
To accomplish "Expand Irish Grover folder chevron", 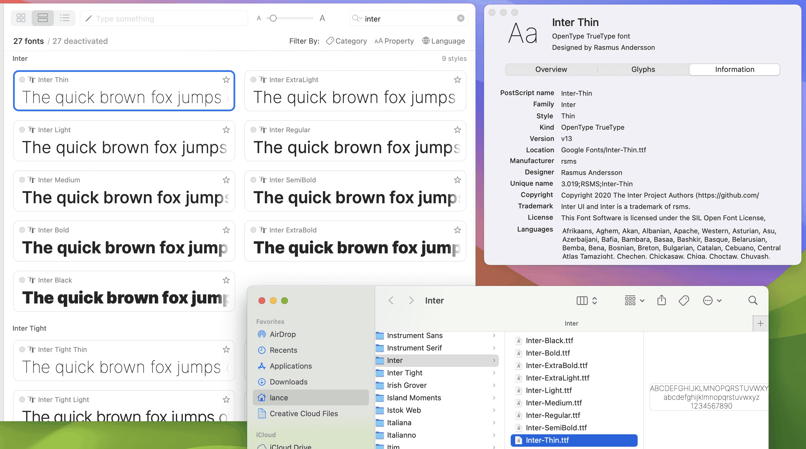I will [x=494, y=385].
